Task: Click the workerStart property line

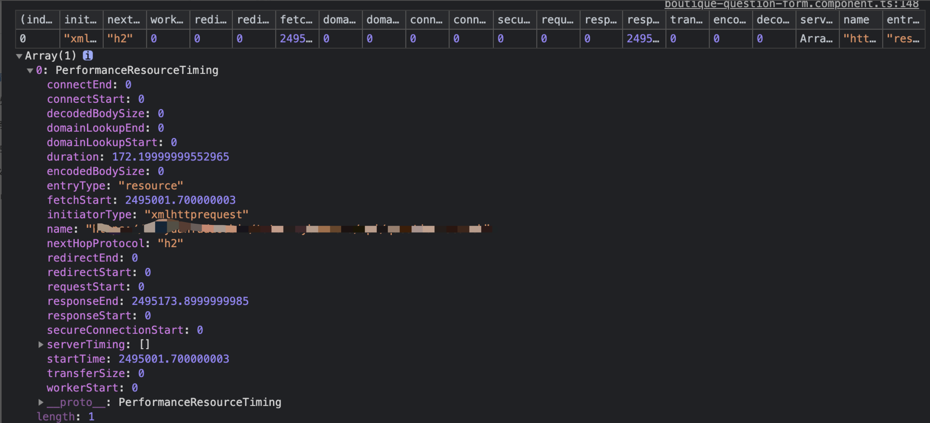Action: pos(92,388)
